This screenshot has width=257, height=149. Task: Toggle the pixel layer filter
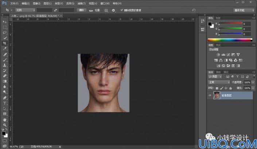[228, 77]
